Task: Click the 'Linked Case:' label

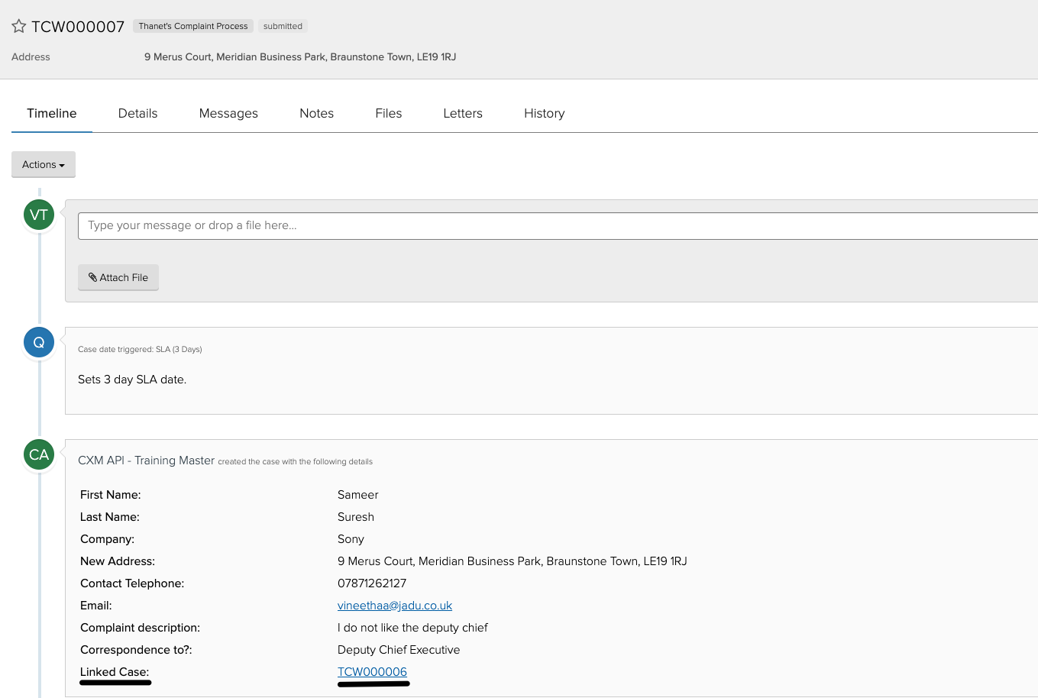Action: pos(115,672)
